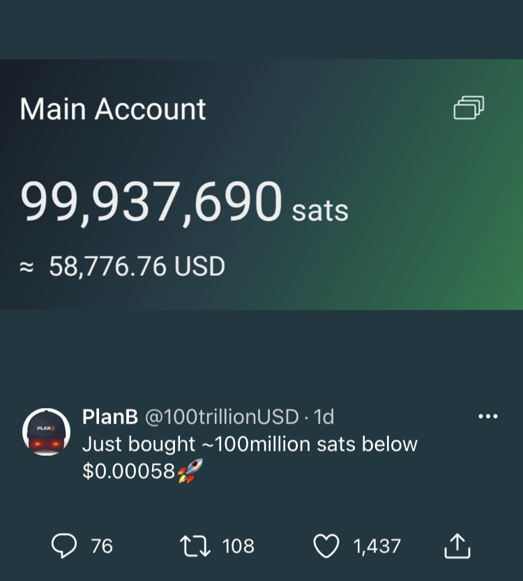Toggle the sats unit label
523x581 pixels.
point(320,210)
